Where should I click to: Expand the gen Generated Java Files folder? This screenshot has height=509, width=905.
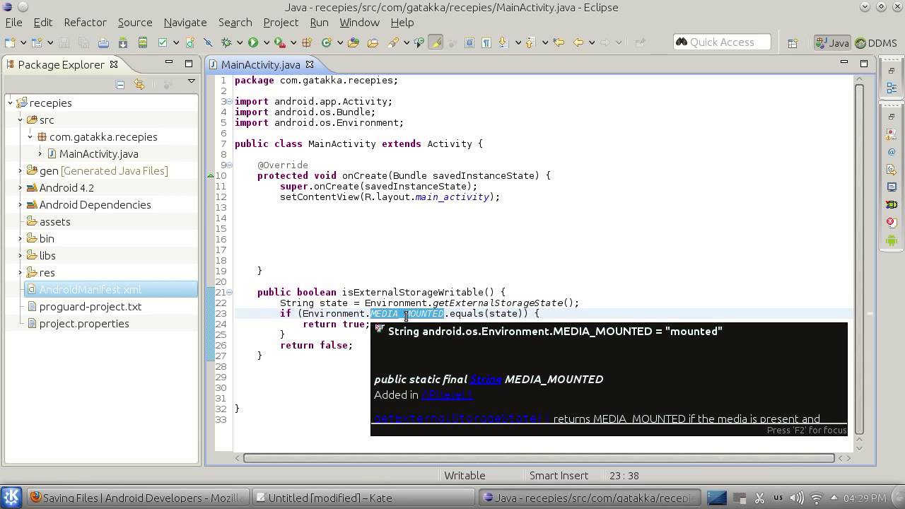coord(21,170)
